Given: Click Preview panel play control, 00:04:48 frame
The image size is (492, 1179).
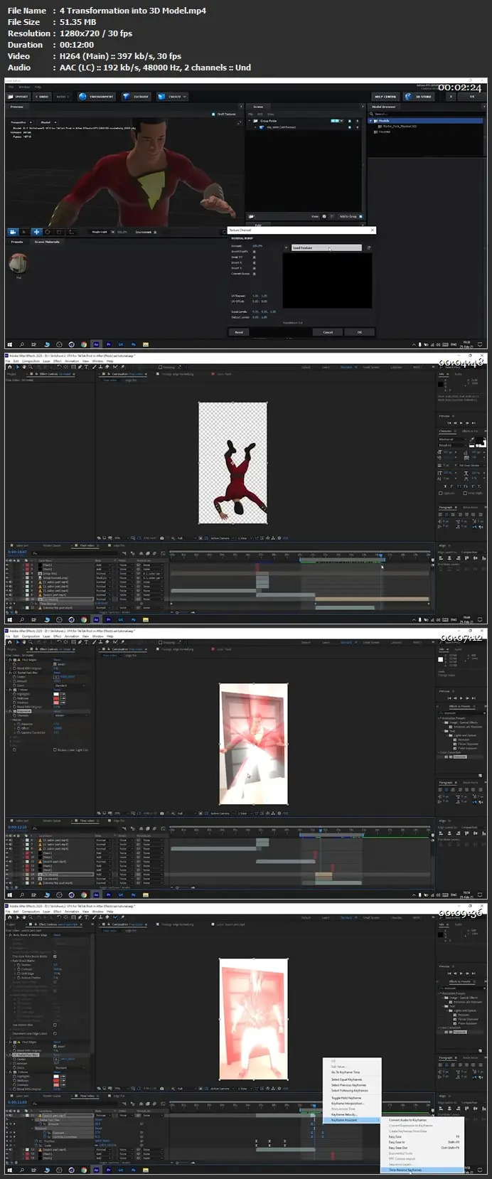Looking at the screenshot, I should point(463,424).
